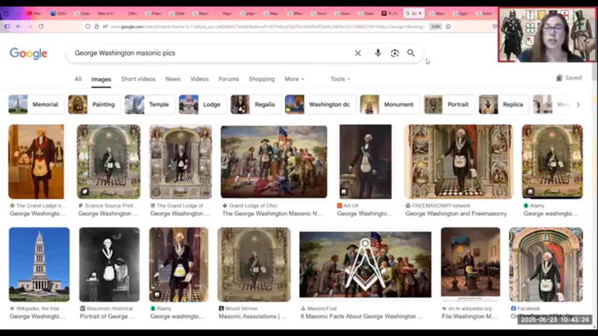Filter images by Washington dc chip
This screenshot has width=598, height=336.
[320, 105]
